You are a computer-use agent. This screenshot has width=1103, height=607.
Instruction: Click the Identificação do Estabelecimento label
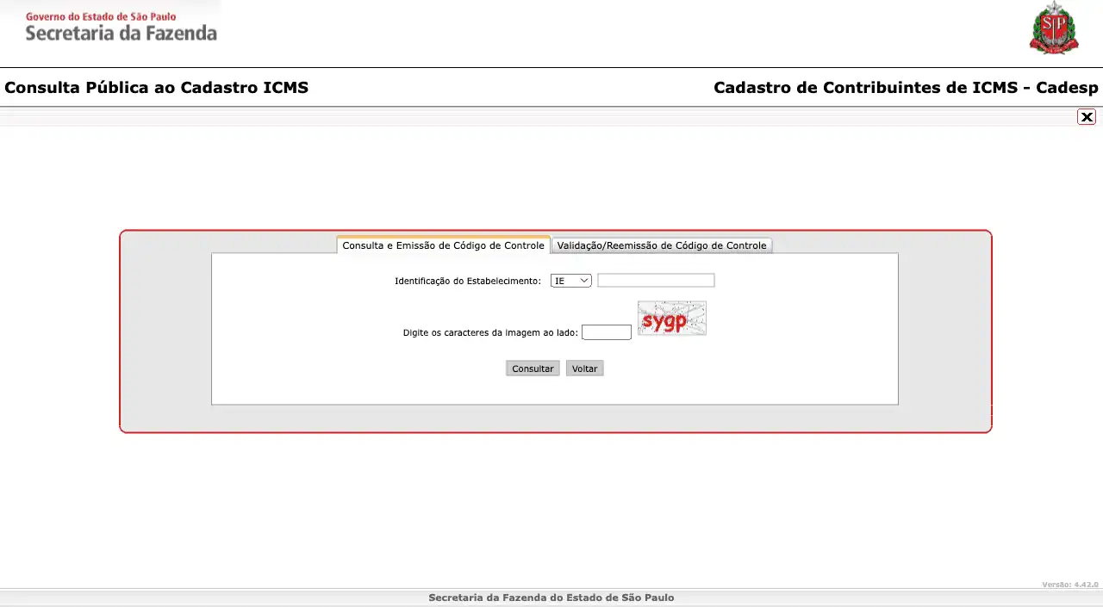[467, 281]
